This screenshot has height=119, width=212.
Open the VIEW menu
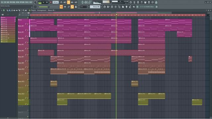tap(18, 2)
